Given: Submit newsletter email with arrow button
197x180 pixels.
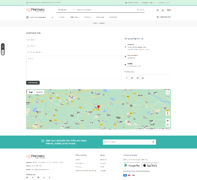Looking at the screenshot, I should [153, 142].
